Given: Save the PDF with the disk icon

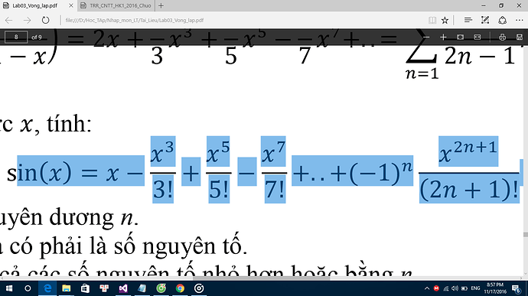Looking at the screenshot, I should 520,37.
